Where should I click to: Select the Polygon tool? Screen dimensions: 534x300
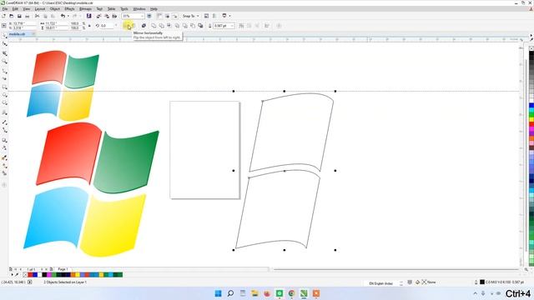pyautogui.click(x=4, y=103)
